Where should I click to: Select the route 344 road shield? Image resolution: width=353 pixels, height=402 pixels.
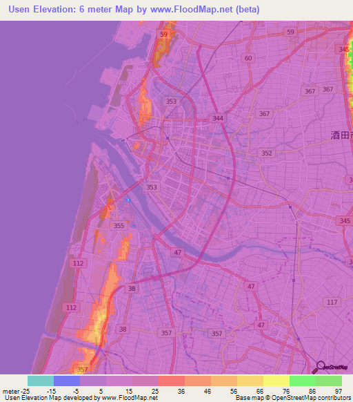(218, 118)
